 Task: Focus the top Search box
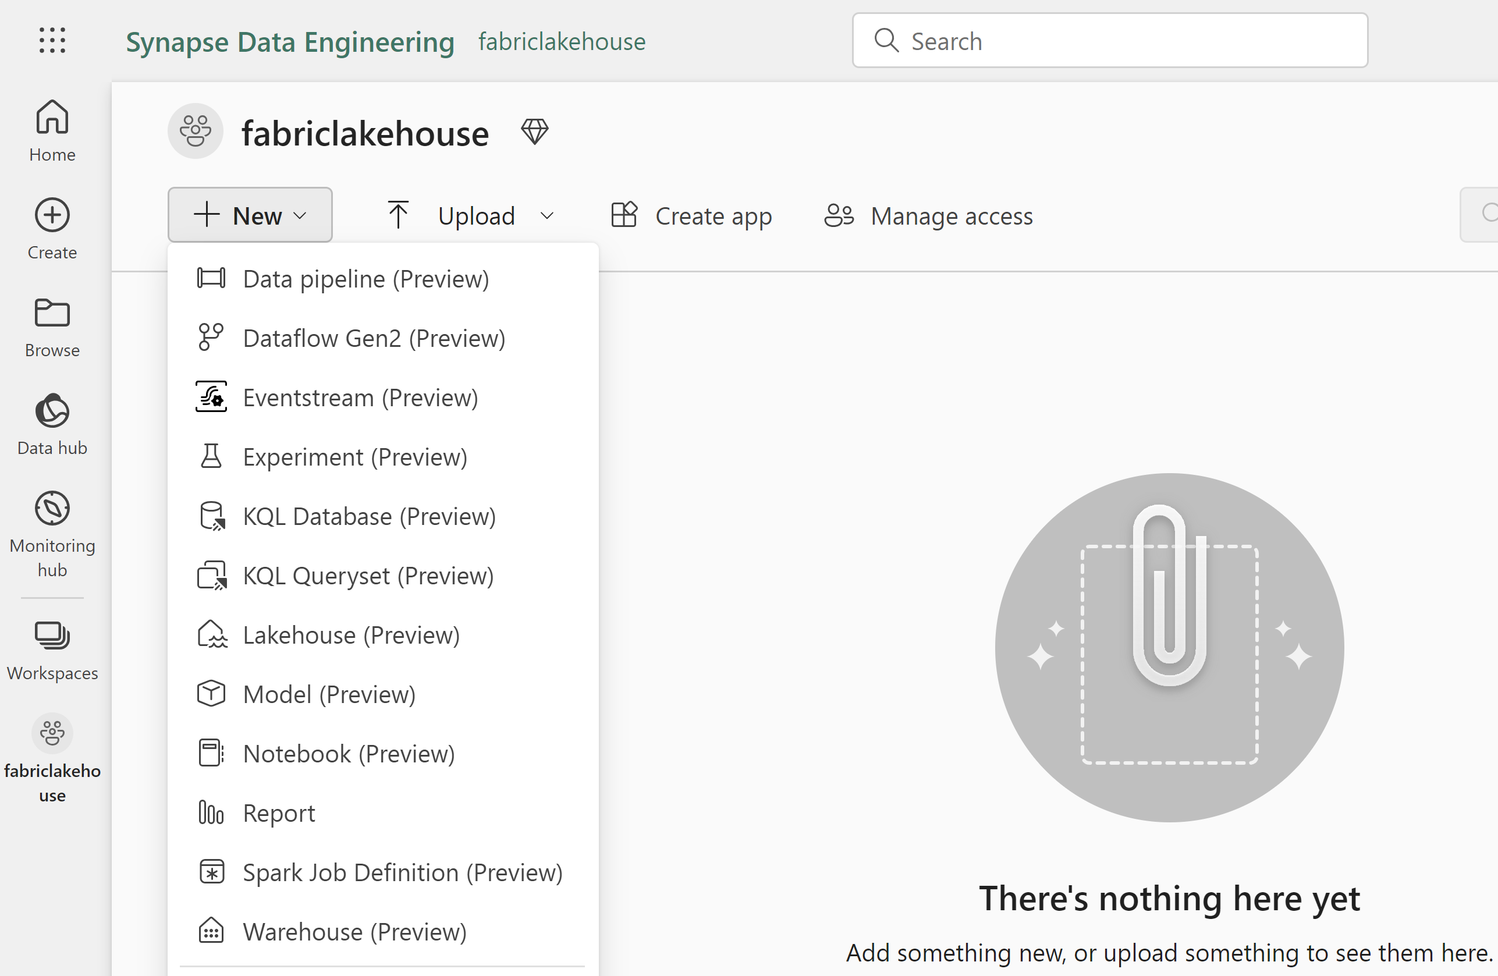pos(1110,41)
